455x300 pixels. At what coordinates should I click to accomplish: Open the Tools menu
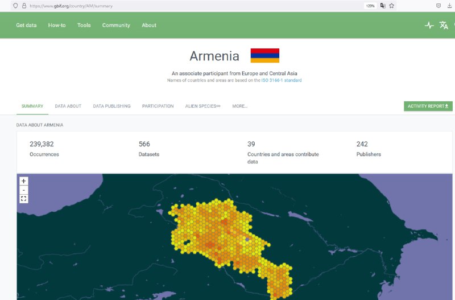(84, 25)
